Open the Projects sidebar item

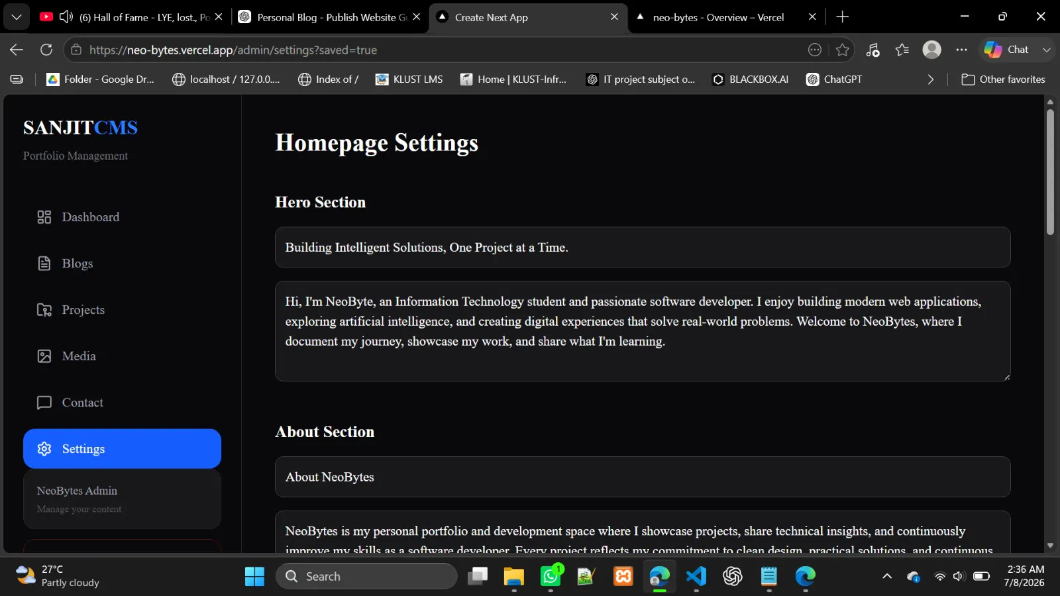tap(122, 310)
